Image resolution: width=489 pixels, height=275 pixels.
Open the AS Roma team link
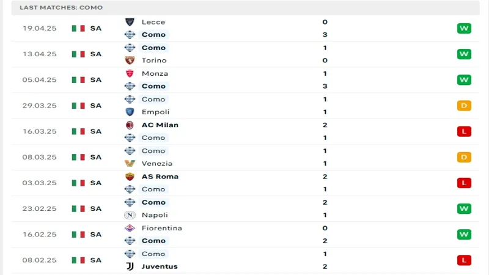(160, 176)
